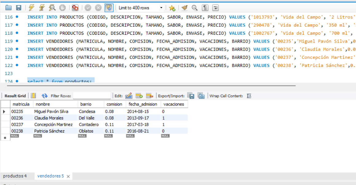356x185 pixels.
Task: Select cell 'Miguel Pavón Silva'
Action: point(56,112)
